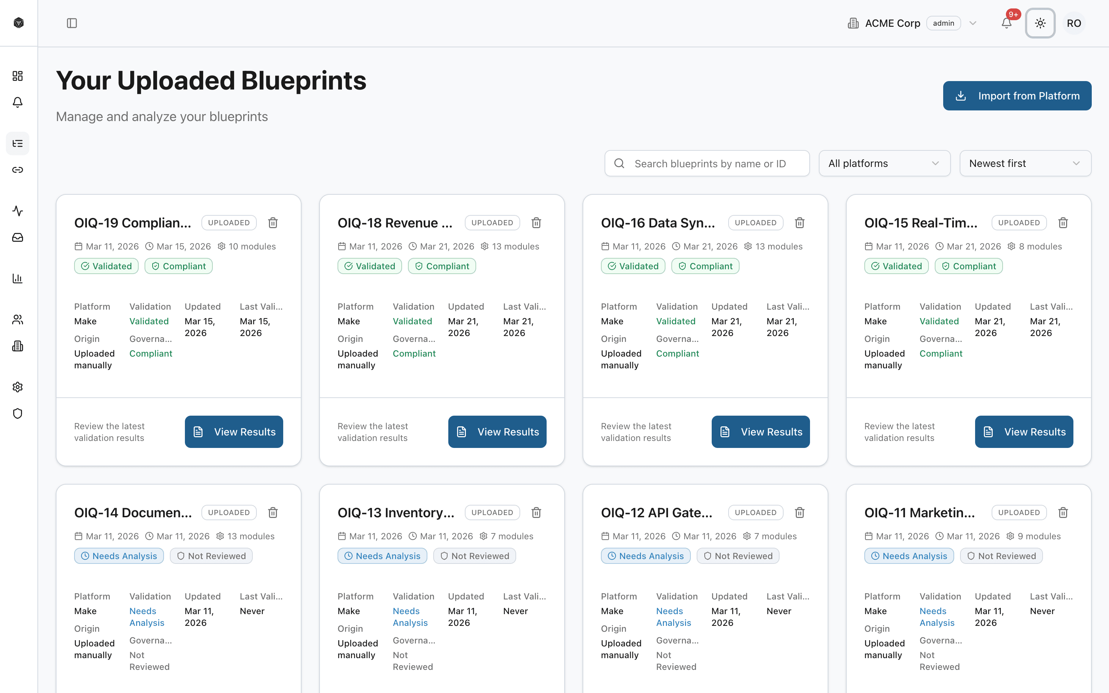Open the Team members icon in sidebar
The width and height of the screenshot is (1109, 693).
[x=17, y=320]
